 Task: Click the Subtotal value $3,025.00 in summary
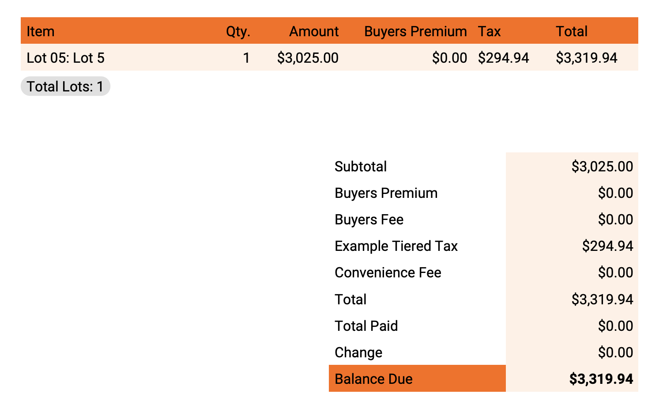(x=602, y=167)
